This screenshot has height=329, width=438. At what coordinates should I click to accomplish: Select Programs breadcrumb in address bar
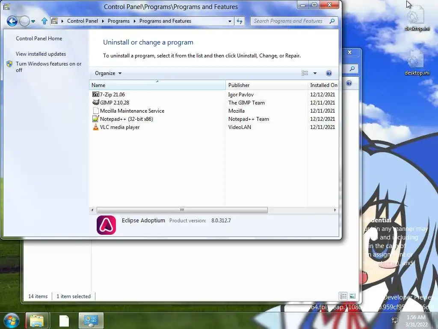tap(118, 21)
